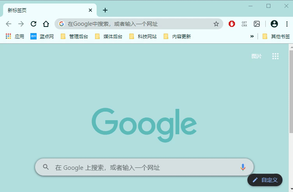
Task: Click the Google logo
Action: (144, 125)
